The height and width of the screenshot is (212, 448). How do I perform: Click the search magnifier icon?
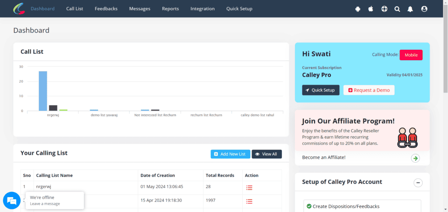[397, 9]
